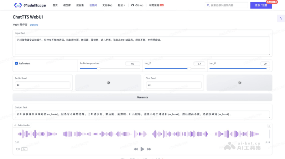This screenshot has height=159, width=285.
Task: Click the floating sparkle icon at right edge
Action: [x=280, y=18]
